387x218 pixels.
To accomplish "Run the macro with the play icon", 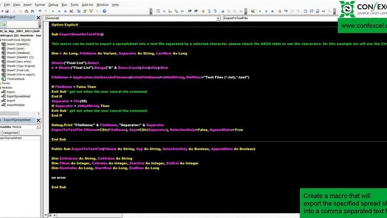I will [53, 11].
